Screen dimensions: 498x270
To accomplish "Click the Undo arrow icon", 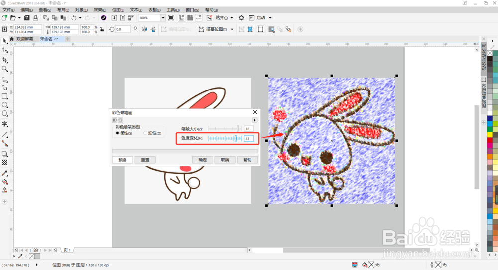I will [74, 18].
